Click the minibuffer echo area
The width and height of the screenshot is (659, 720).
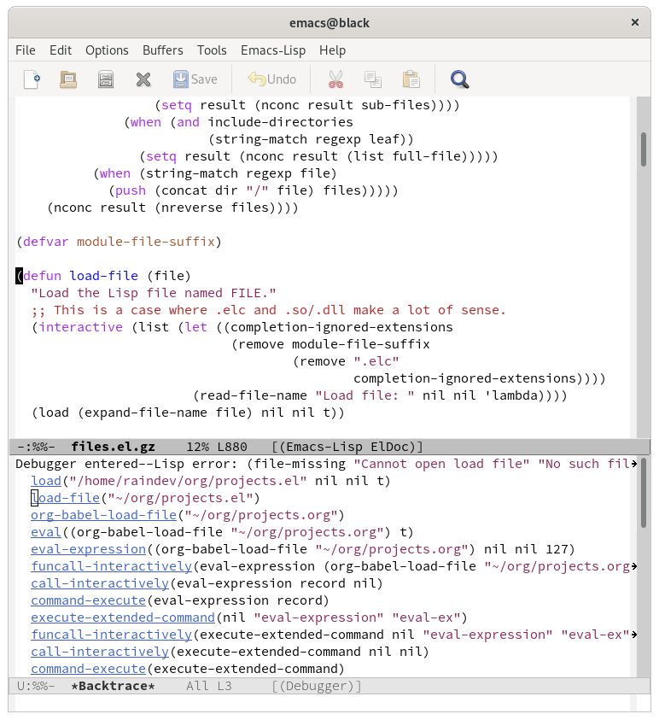tap(321, 703)
